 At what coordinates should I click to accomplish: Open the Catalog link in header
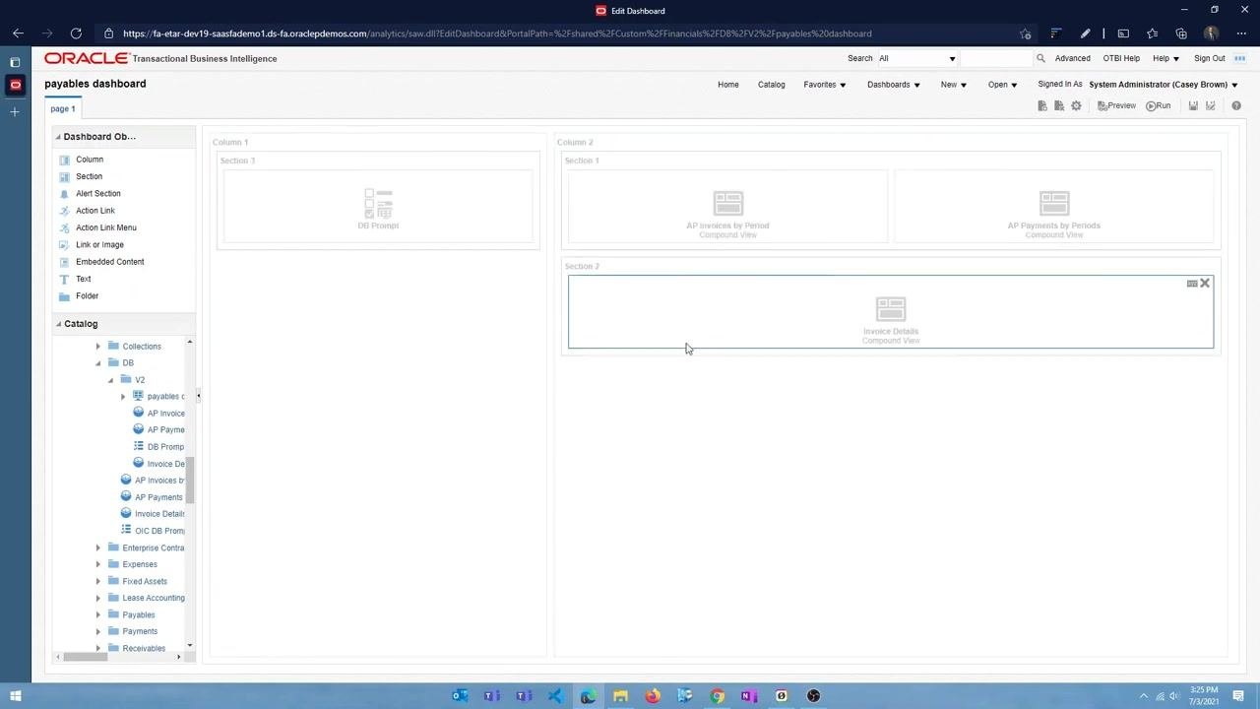coord(772,85)
